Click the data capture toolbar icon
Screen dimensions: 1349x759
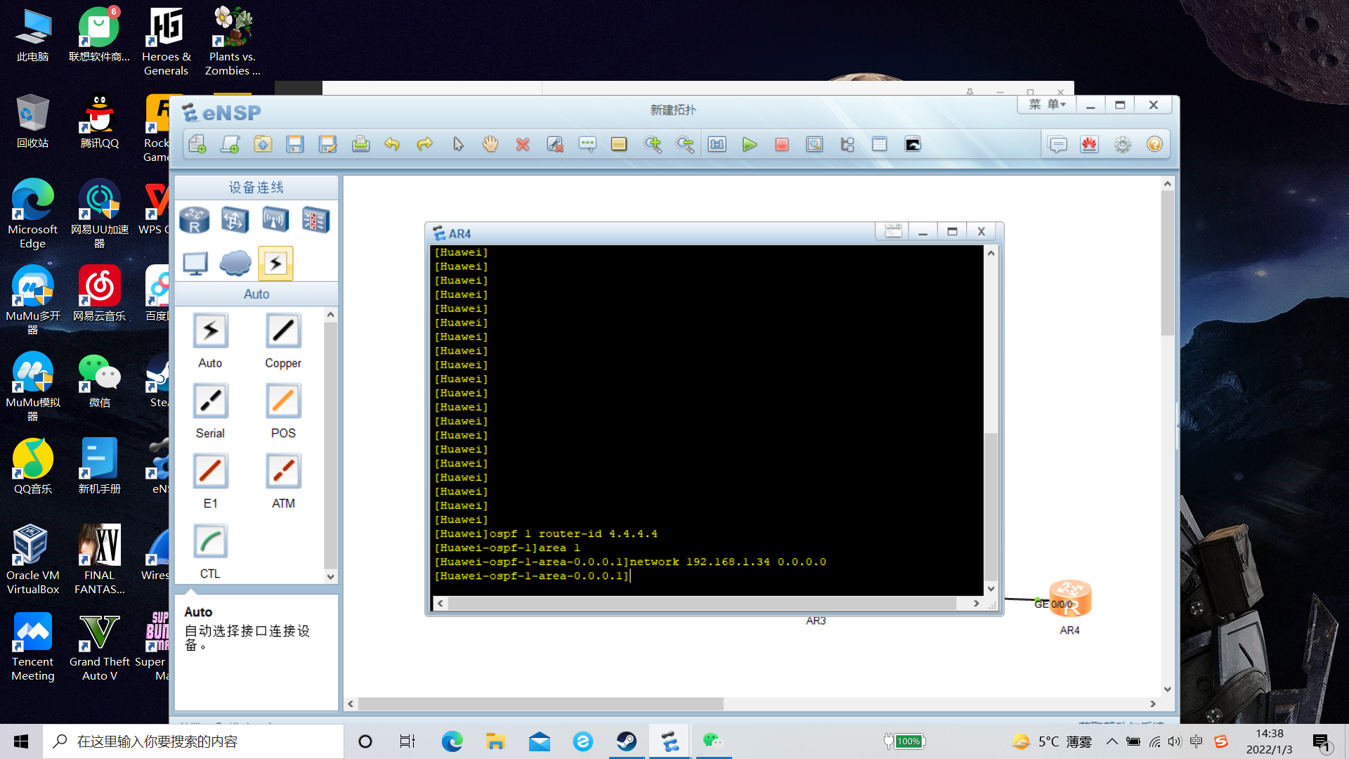coord(814,144)
